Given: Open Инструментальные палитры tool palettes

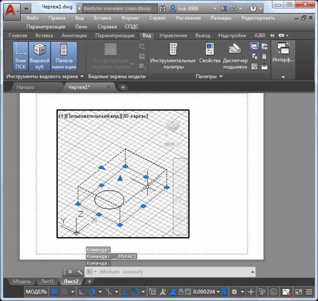Looking at the screenshot, I should 173,56.
